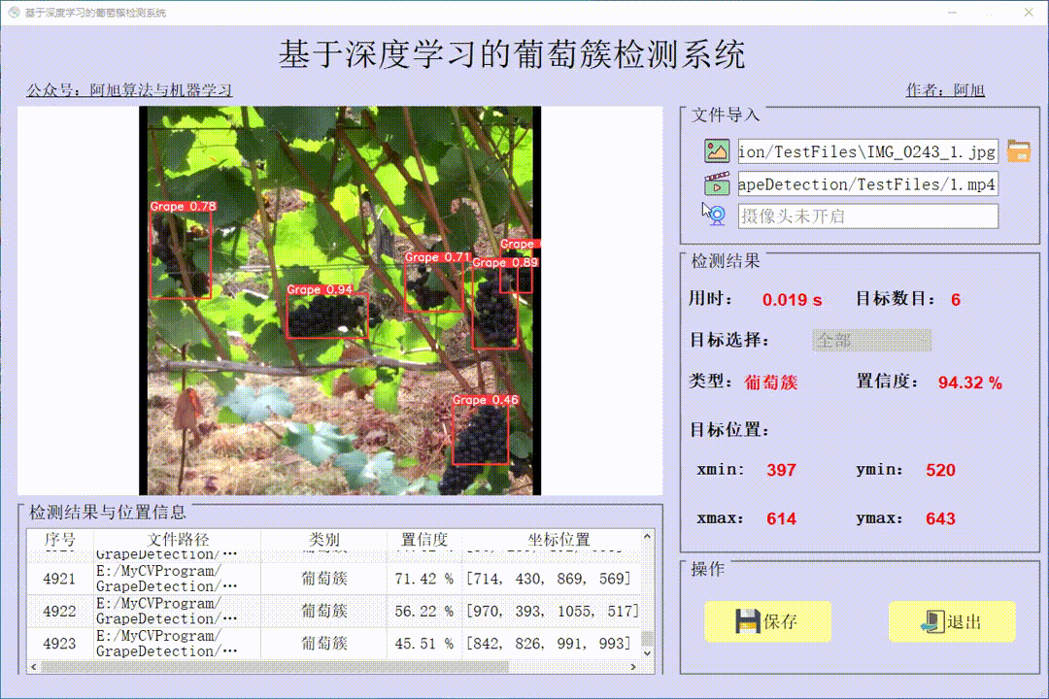Exit the app with the 退出 button
The width and height of the screenshot is (1049, 699).
pos(952,621)
